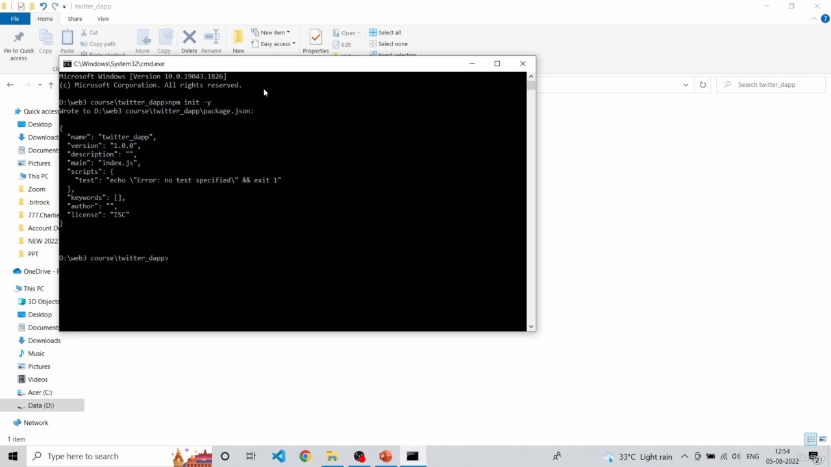Click Copy path in the ribbon
Viewport: 831px width, 467px height.
[x=98, y=44]
